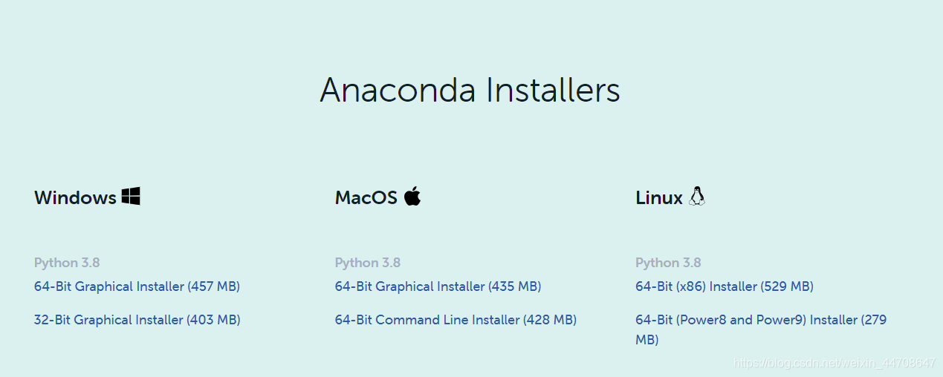943x377 pixels.
Task: Click the Python 3.8 label under MacOS
Action: [368, 263]
